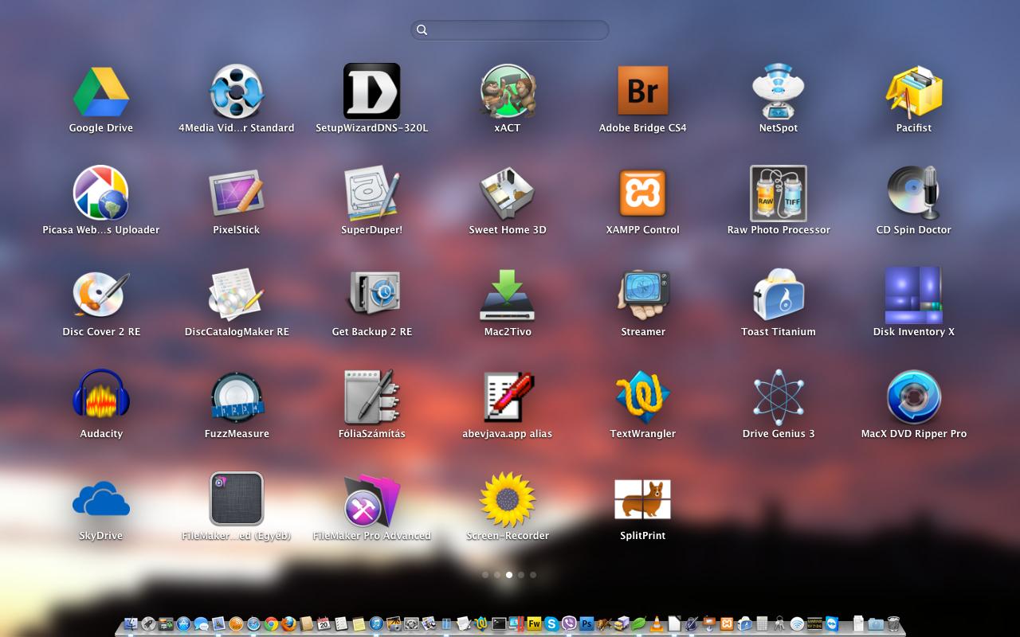Open SuperDuper!
This screenshot has height=637, width=1020.
click(x=371, y=193)
